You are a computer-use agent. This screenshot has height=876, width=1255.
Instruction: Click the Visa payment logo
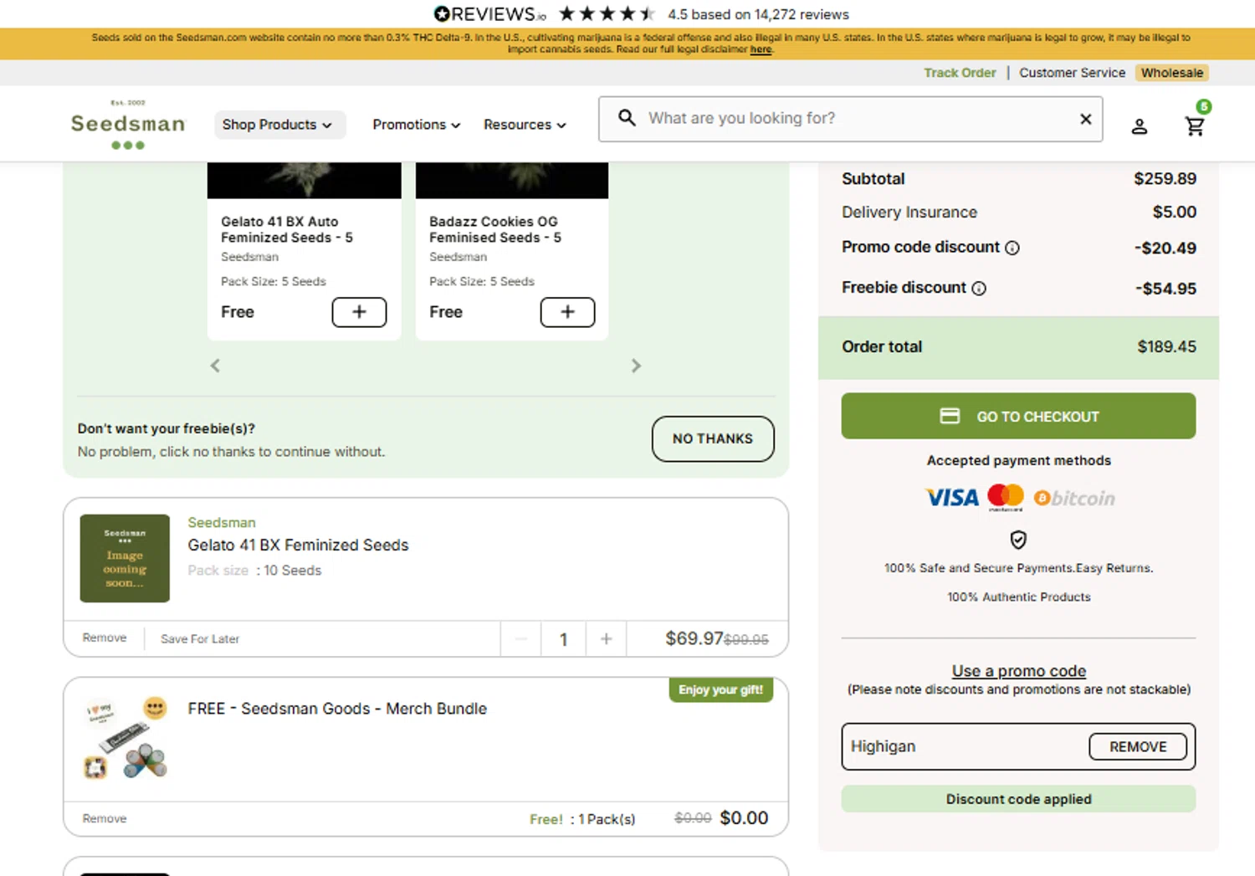952,498
